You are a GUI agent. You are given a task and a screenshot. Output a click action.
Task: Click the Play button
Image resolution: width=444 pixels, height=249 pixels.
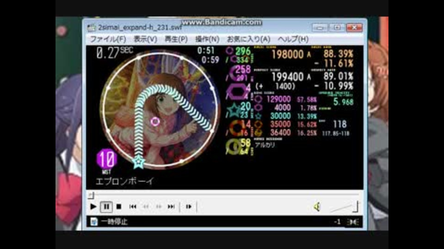(93, 207)
